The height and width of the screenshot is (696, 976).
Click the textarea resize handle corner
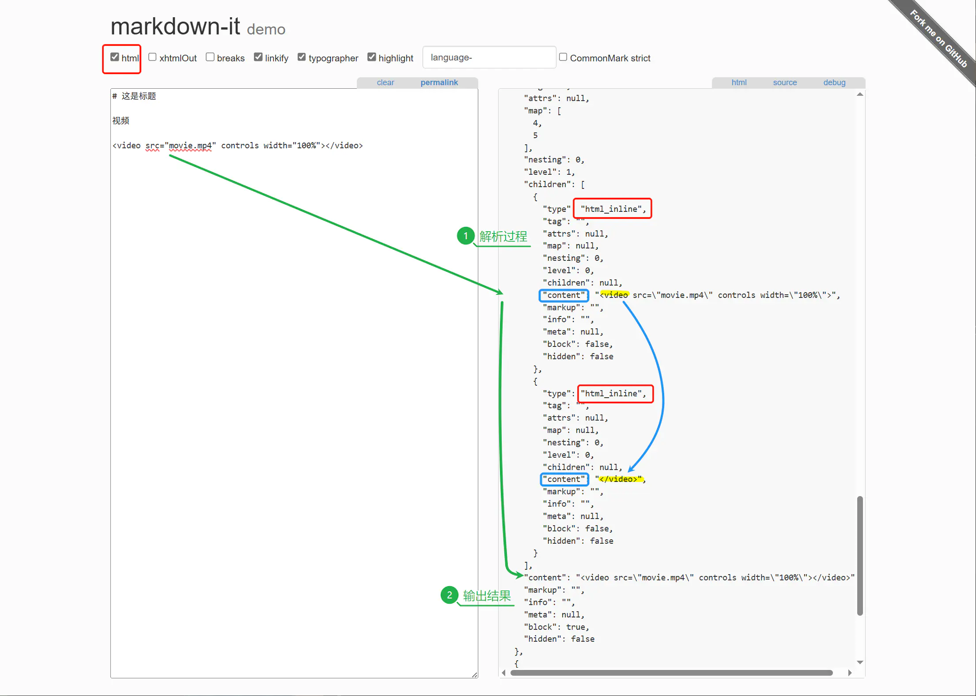(x=475, y=675)
